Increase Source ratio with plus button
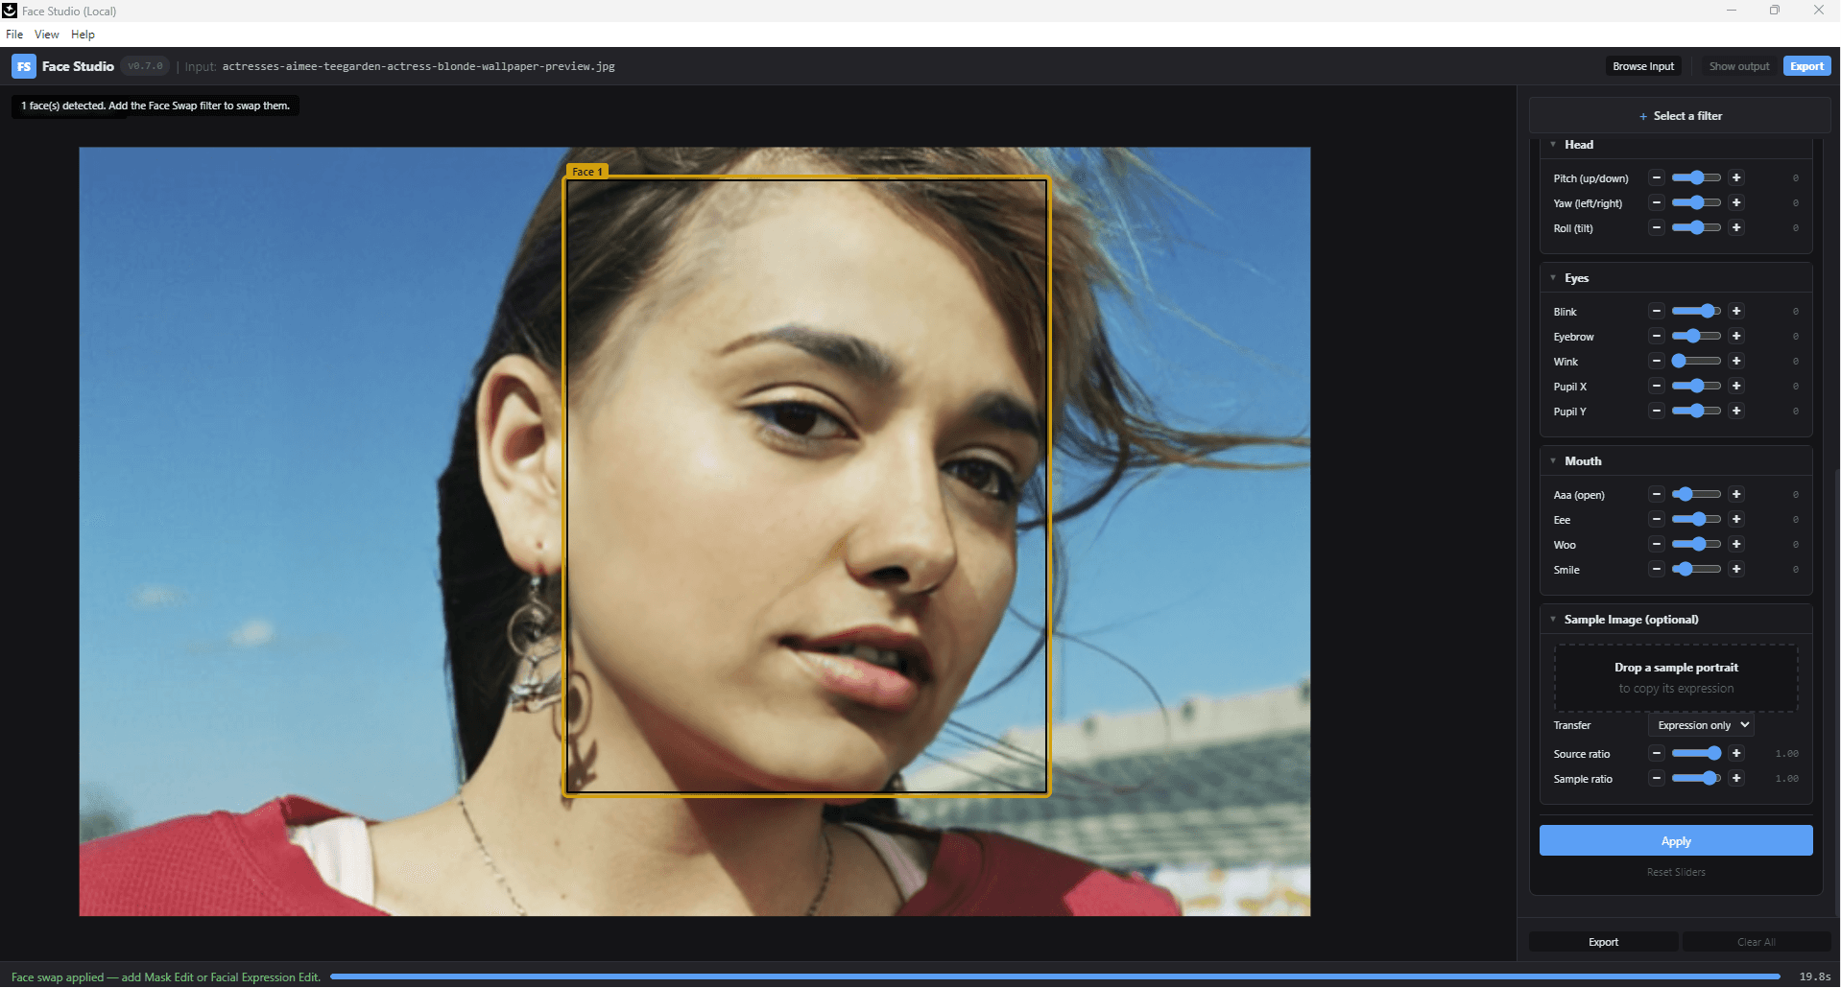 point(1736,754)
